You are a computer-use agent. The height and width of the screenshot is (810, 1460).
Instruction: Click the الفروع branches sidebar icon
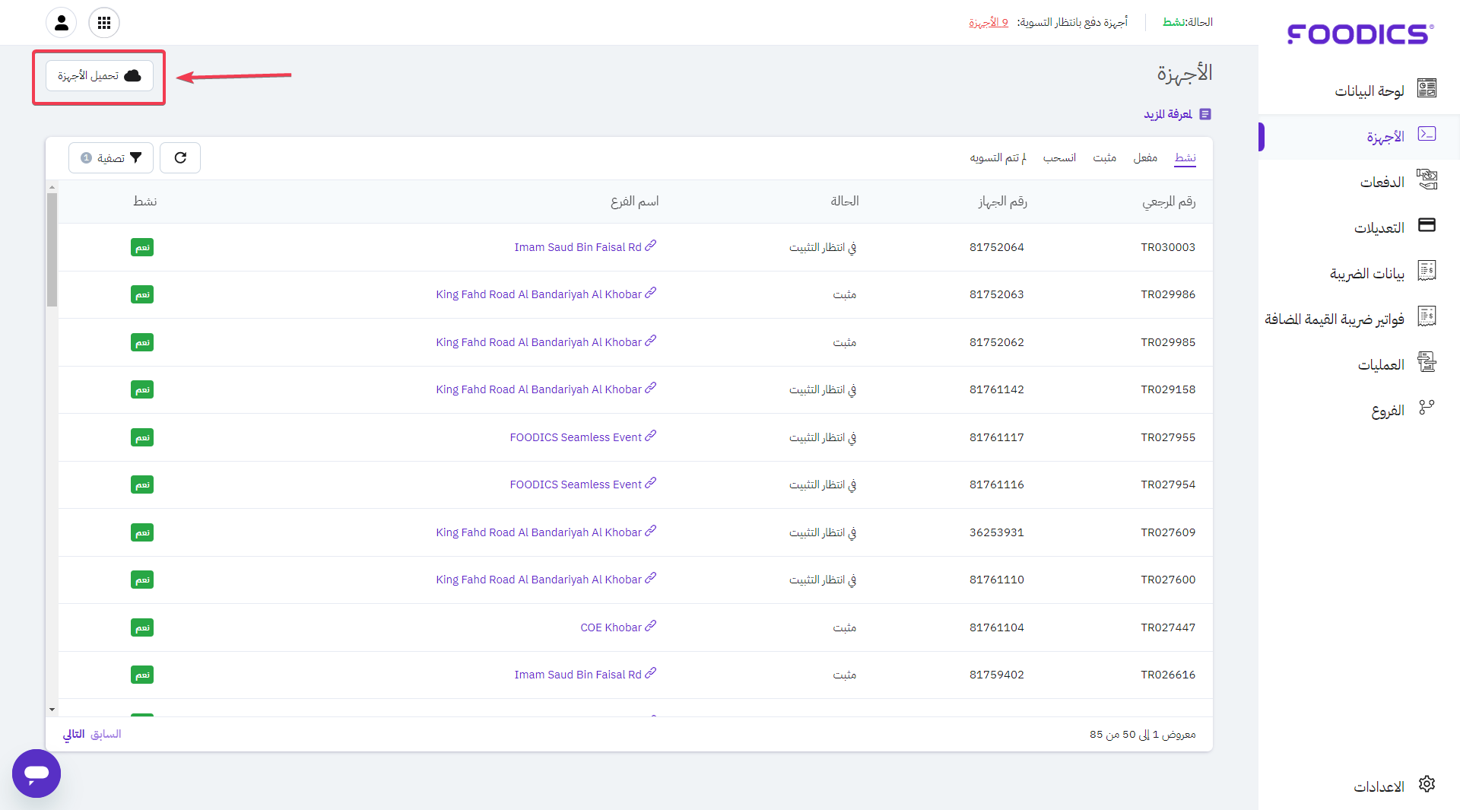pyautogui.click(x=1427, y=408)
